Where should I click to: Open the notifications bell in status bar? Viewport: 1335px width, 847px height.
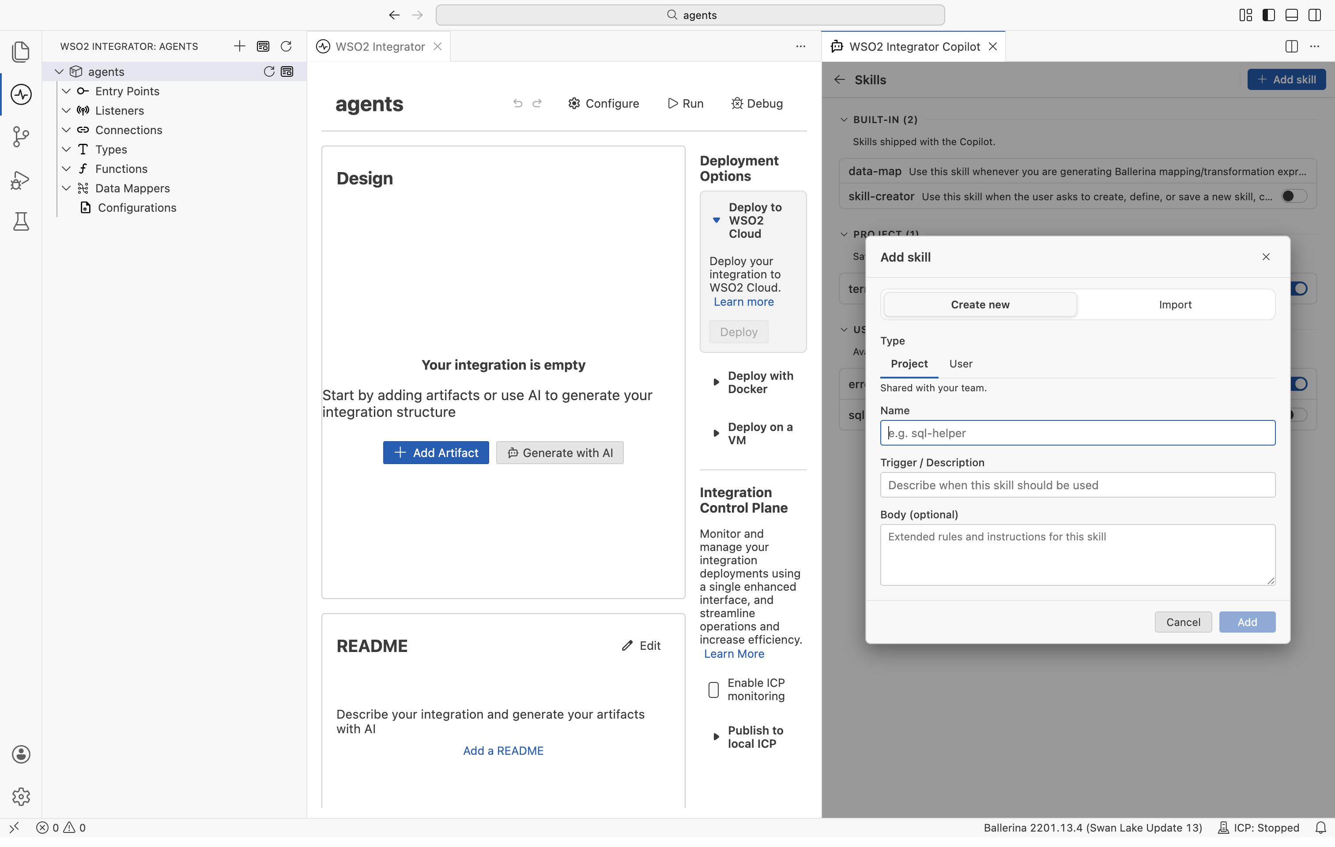(1320, 827)
